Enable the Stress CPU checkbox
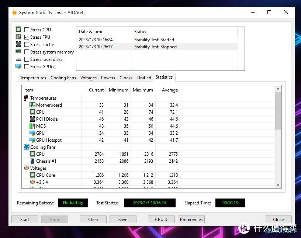 click(x=27, y=30)
